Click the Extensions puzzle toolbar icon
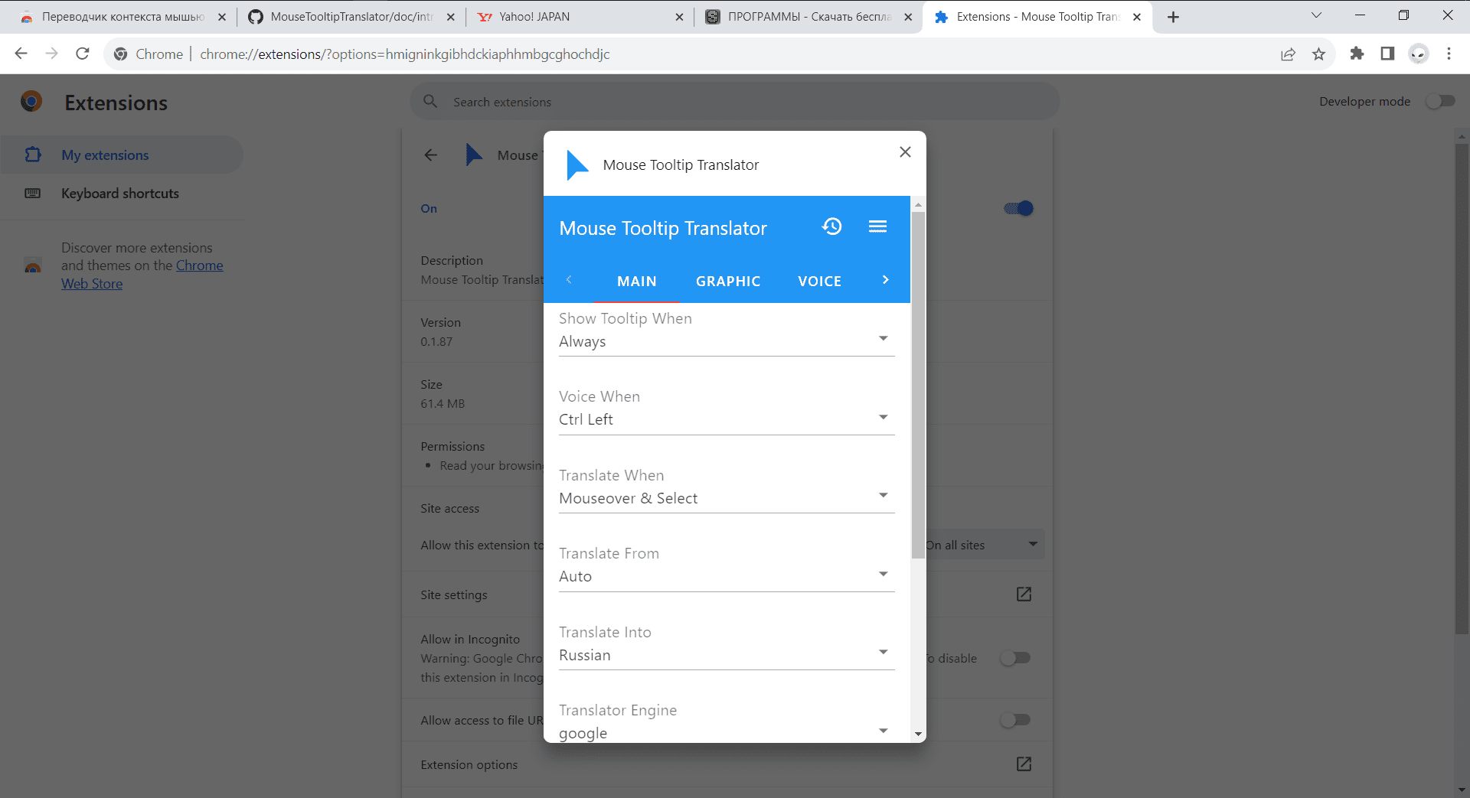The width and height of the screenshot is (1470, 798). (1357, 54)
